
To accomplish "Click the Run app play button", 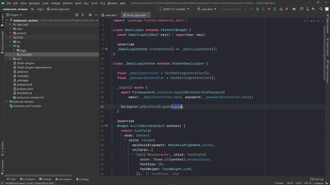I will pyautogui.click(x=252, y=9).
